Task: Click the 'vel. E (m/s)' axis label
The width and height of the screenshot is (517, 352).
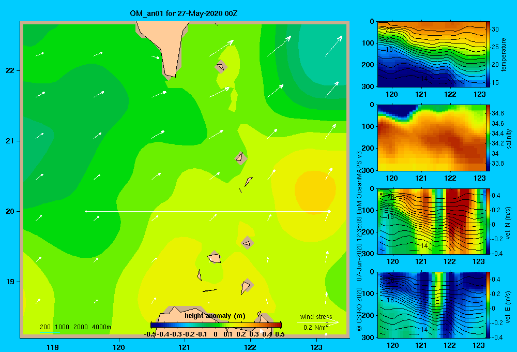Action: 508,307
